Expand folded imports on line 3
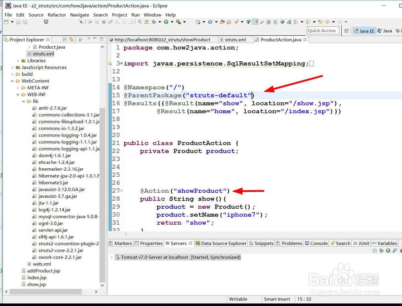Image resolution: width=402 pixels, height=306 pixels. pyautogui.click(x=121, y=63)
